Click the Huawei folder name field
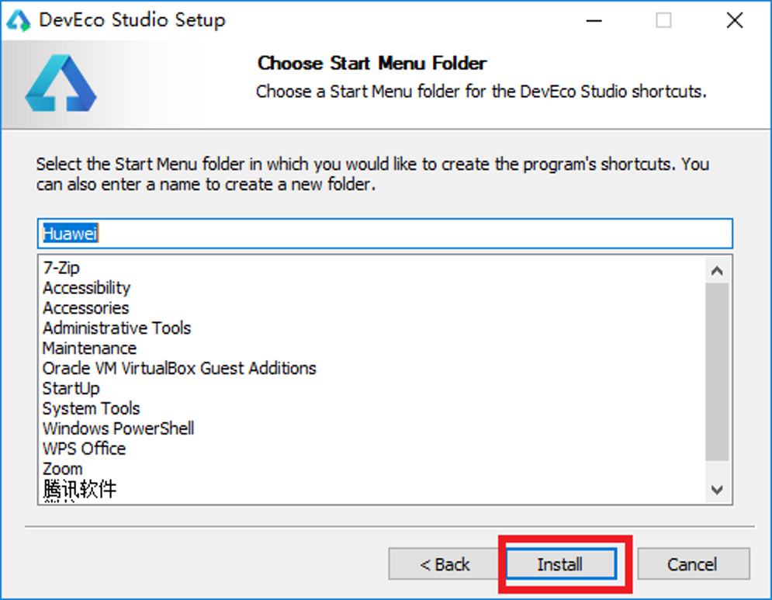 [384, 234]
